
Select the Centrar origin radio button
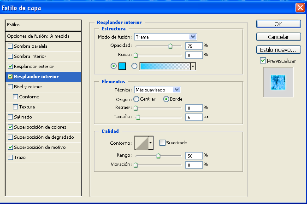coord(136,99)
